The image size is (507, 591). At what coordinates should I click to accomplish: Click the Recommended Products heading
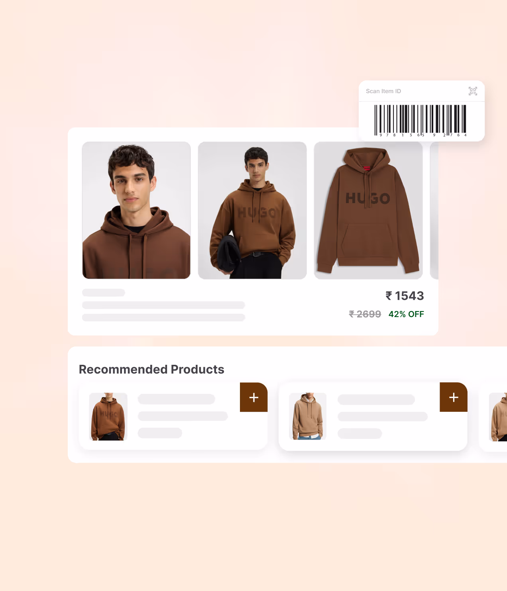pyautogui.click(x=151, y=369)
